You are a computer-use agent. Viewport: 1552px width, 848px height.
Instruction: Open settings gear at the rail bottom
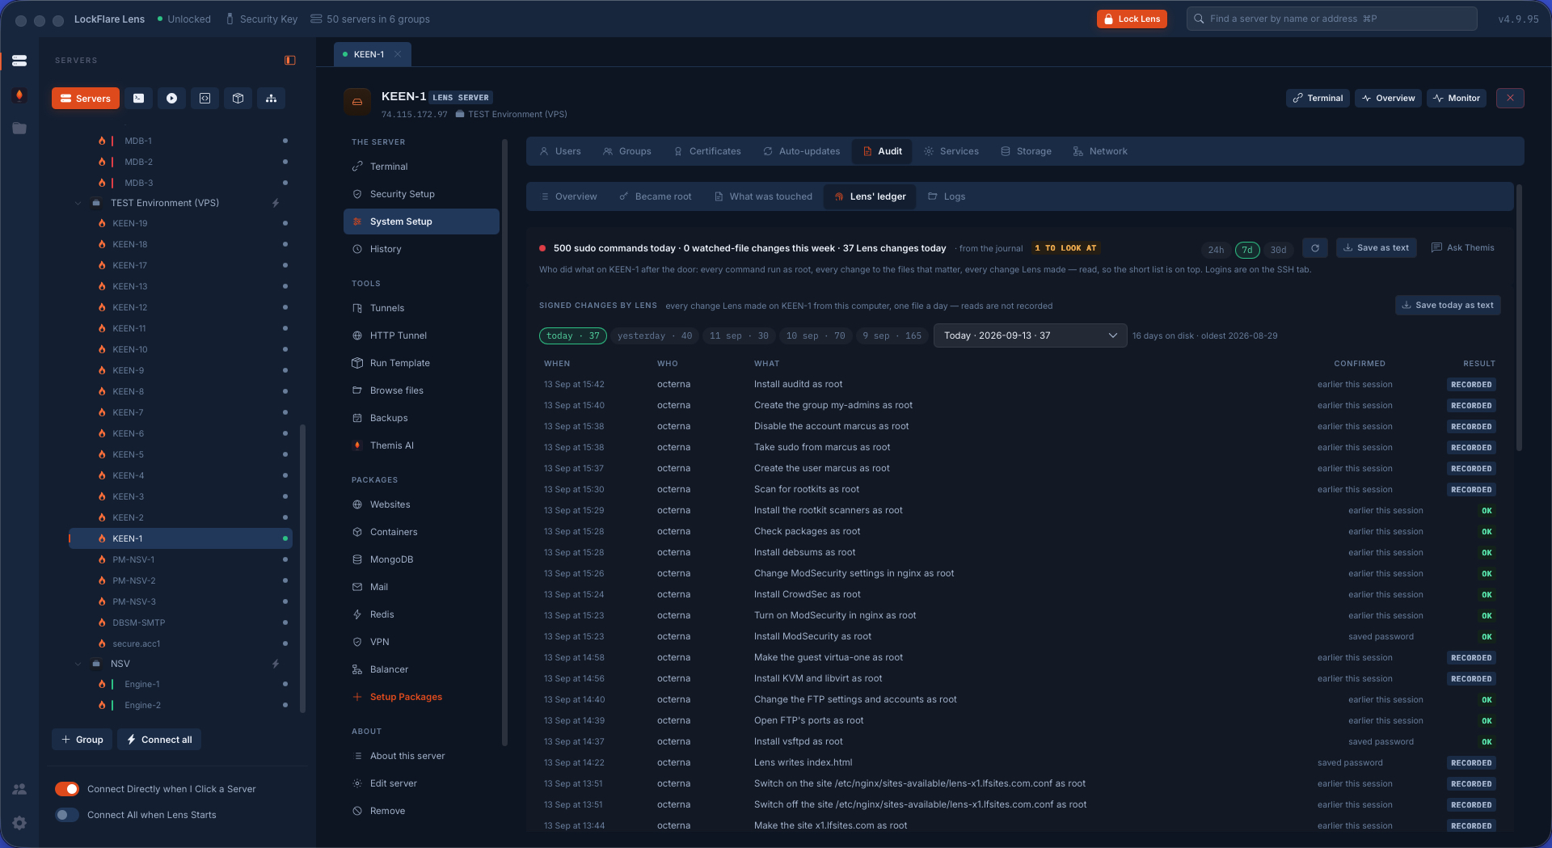tap(19, 823)
